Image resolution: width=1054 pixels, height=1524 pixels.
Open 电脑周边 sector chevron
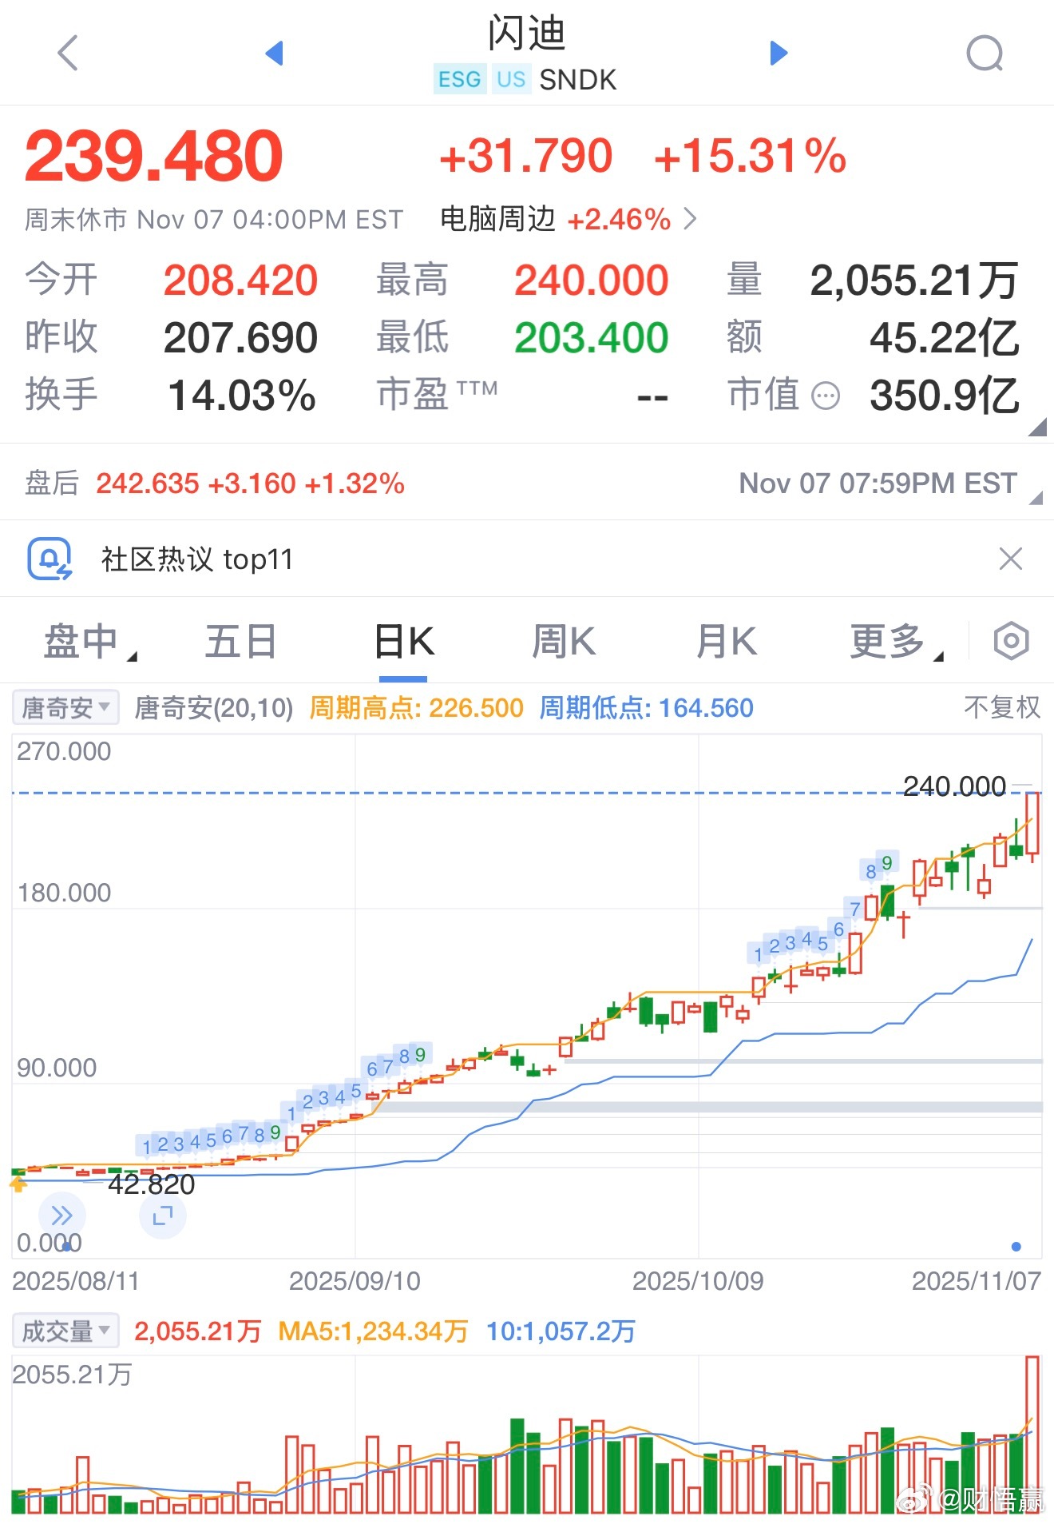point(691,219)
